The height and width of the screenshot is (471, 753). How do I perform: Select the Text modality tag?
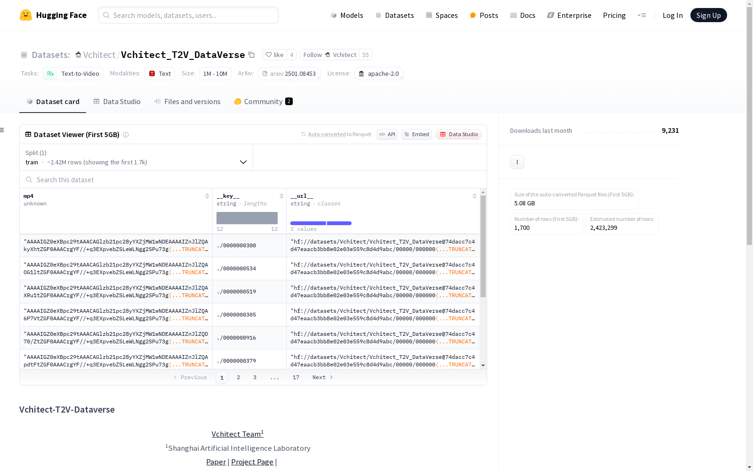click(x=160, y=73)
